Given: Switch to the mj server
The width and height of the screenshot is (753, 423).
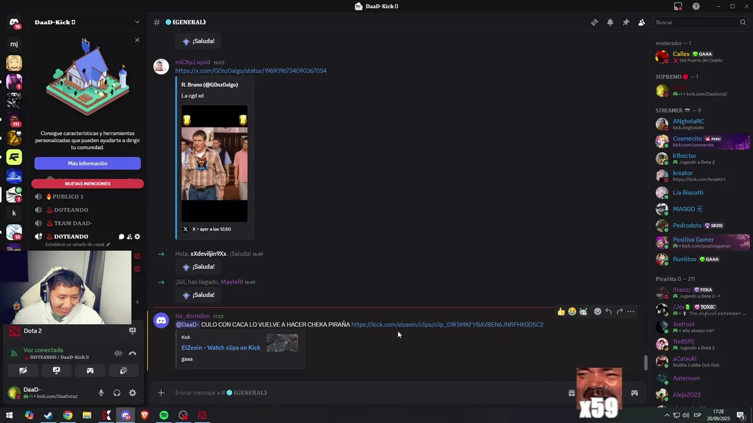Looking at the screenshot, I should [x=14, y=44].
